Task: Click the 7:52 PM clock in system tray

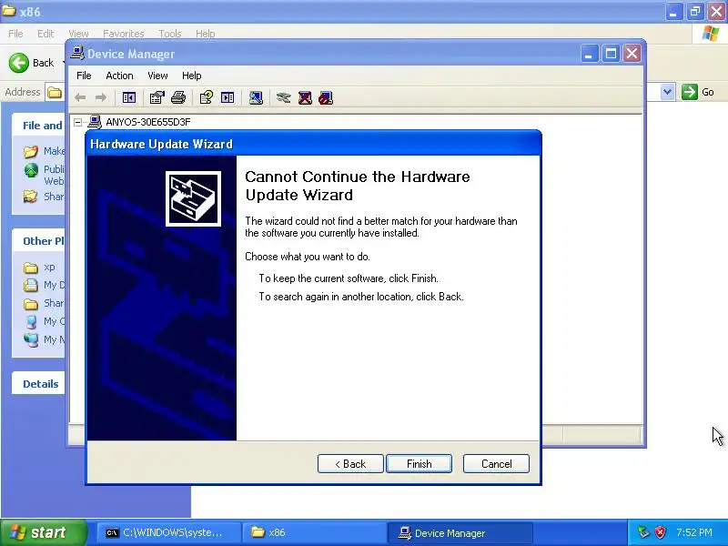Action: click(x=694, y=532)
